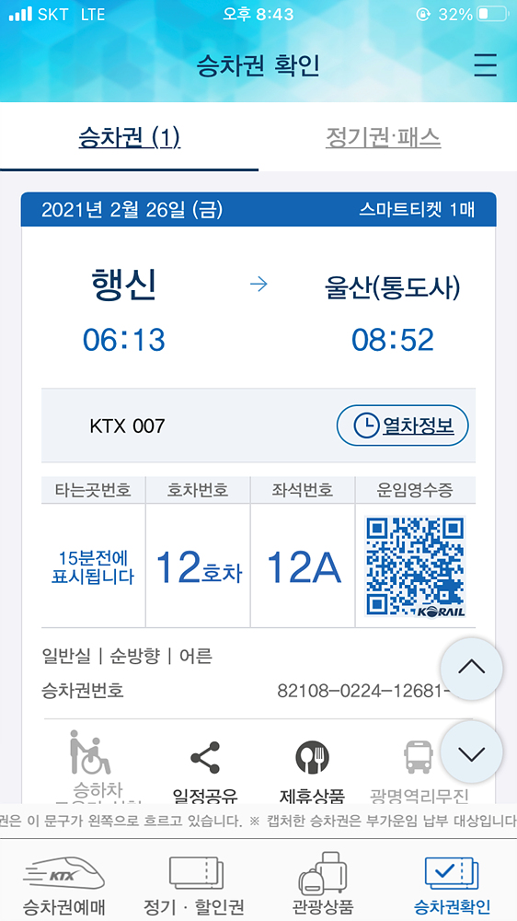Open the 운임영수증 QR code

click(x=416, y=566)
